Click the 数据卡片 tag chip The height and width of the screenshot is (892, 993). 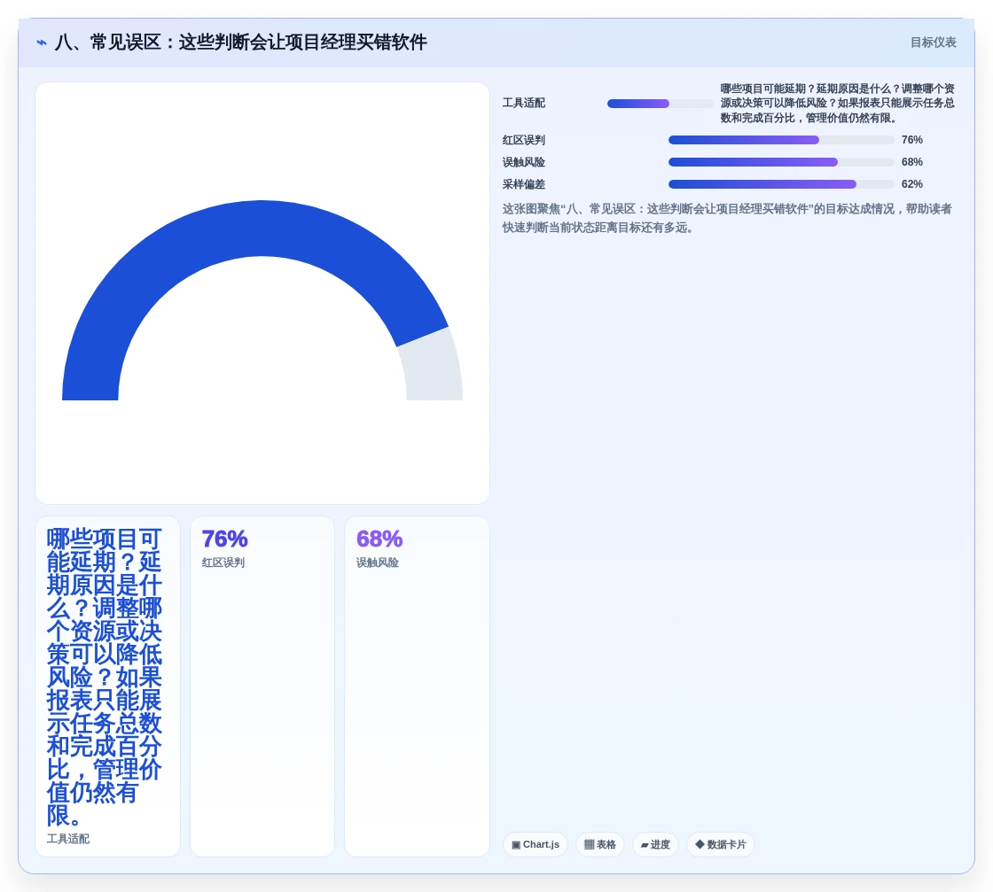coord(721,844)
